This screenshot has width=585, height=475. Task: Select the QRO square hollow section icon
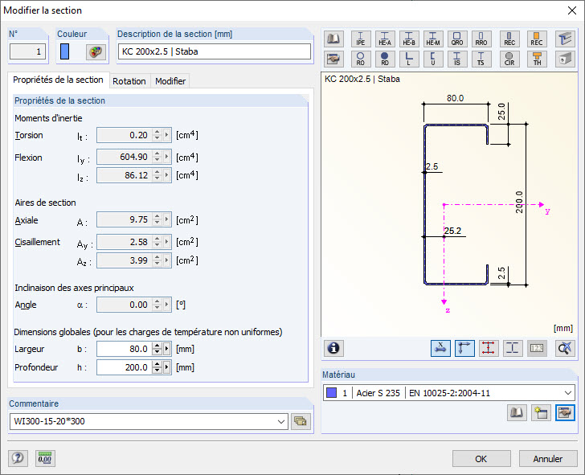coord(457,39)
